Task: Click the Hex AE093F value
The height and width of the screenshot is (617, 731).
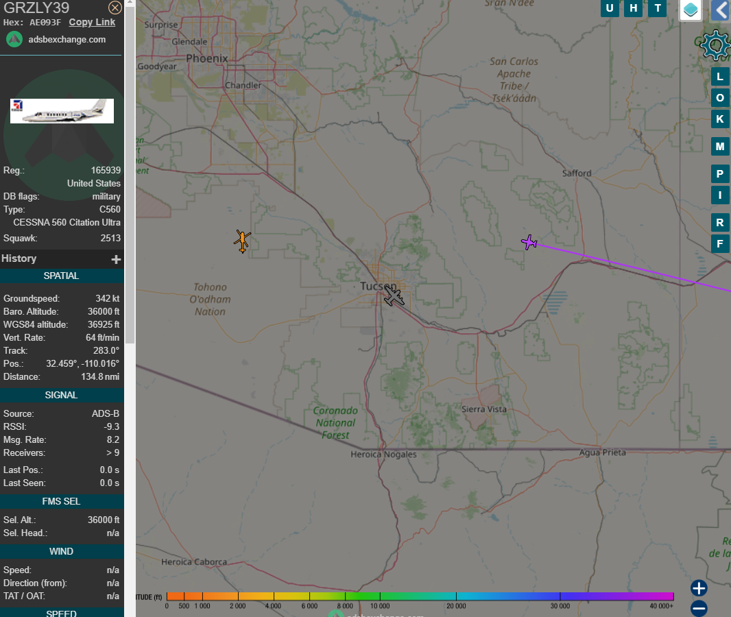Action: click(x=45, y=23)
